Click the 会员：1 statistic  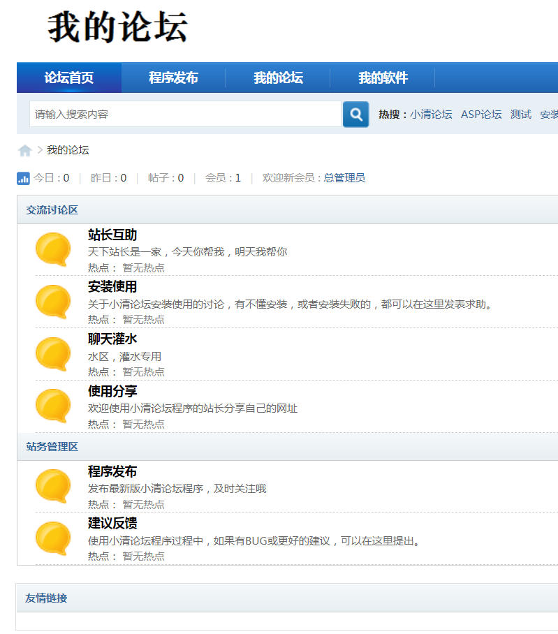point(223,178)
